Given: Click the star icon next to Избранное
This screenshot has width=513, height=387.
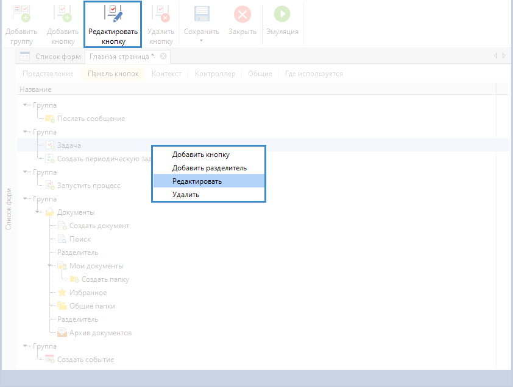Looking at the screenshot, I should [x=62, y=293].
